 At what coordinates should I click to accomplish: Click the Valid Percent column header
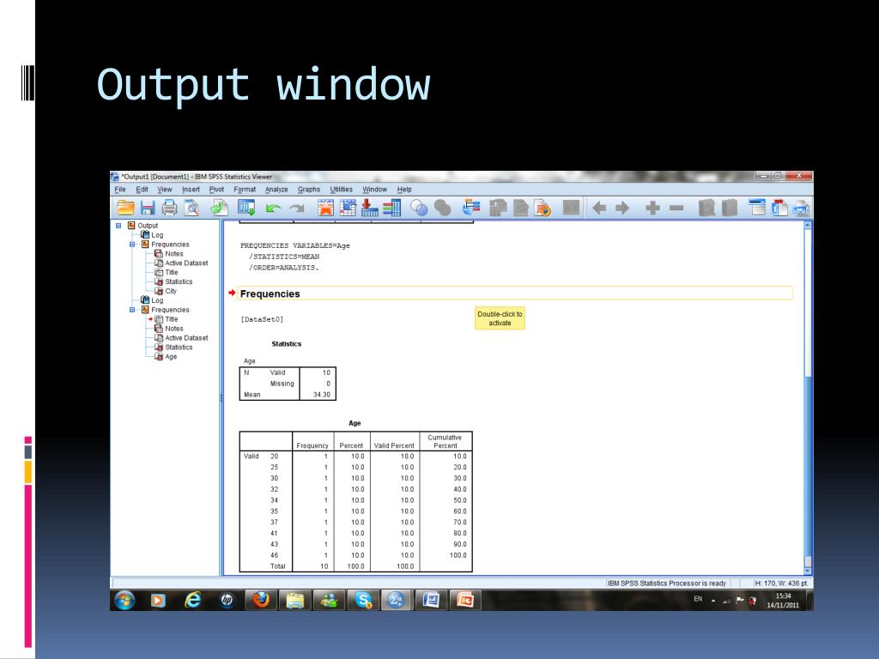[394, 445]
